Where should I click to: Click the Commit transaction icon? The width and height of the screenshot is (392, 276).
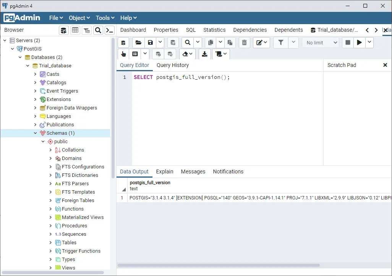coord(158,54)
